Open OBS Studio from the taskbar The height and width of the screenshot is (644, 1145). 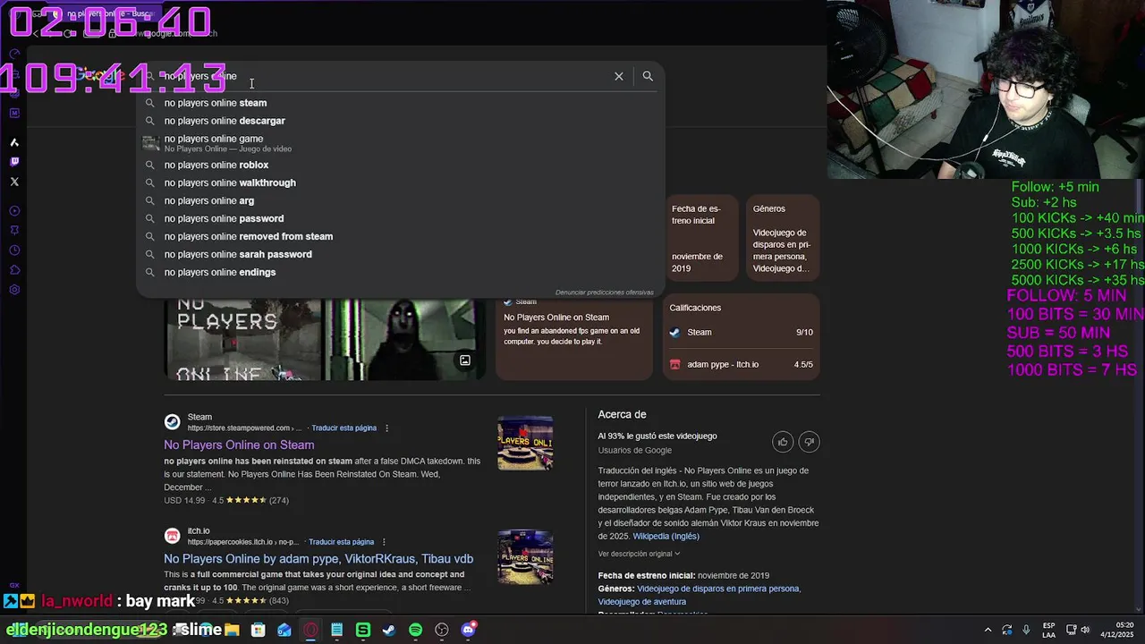pos(442,630)
